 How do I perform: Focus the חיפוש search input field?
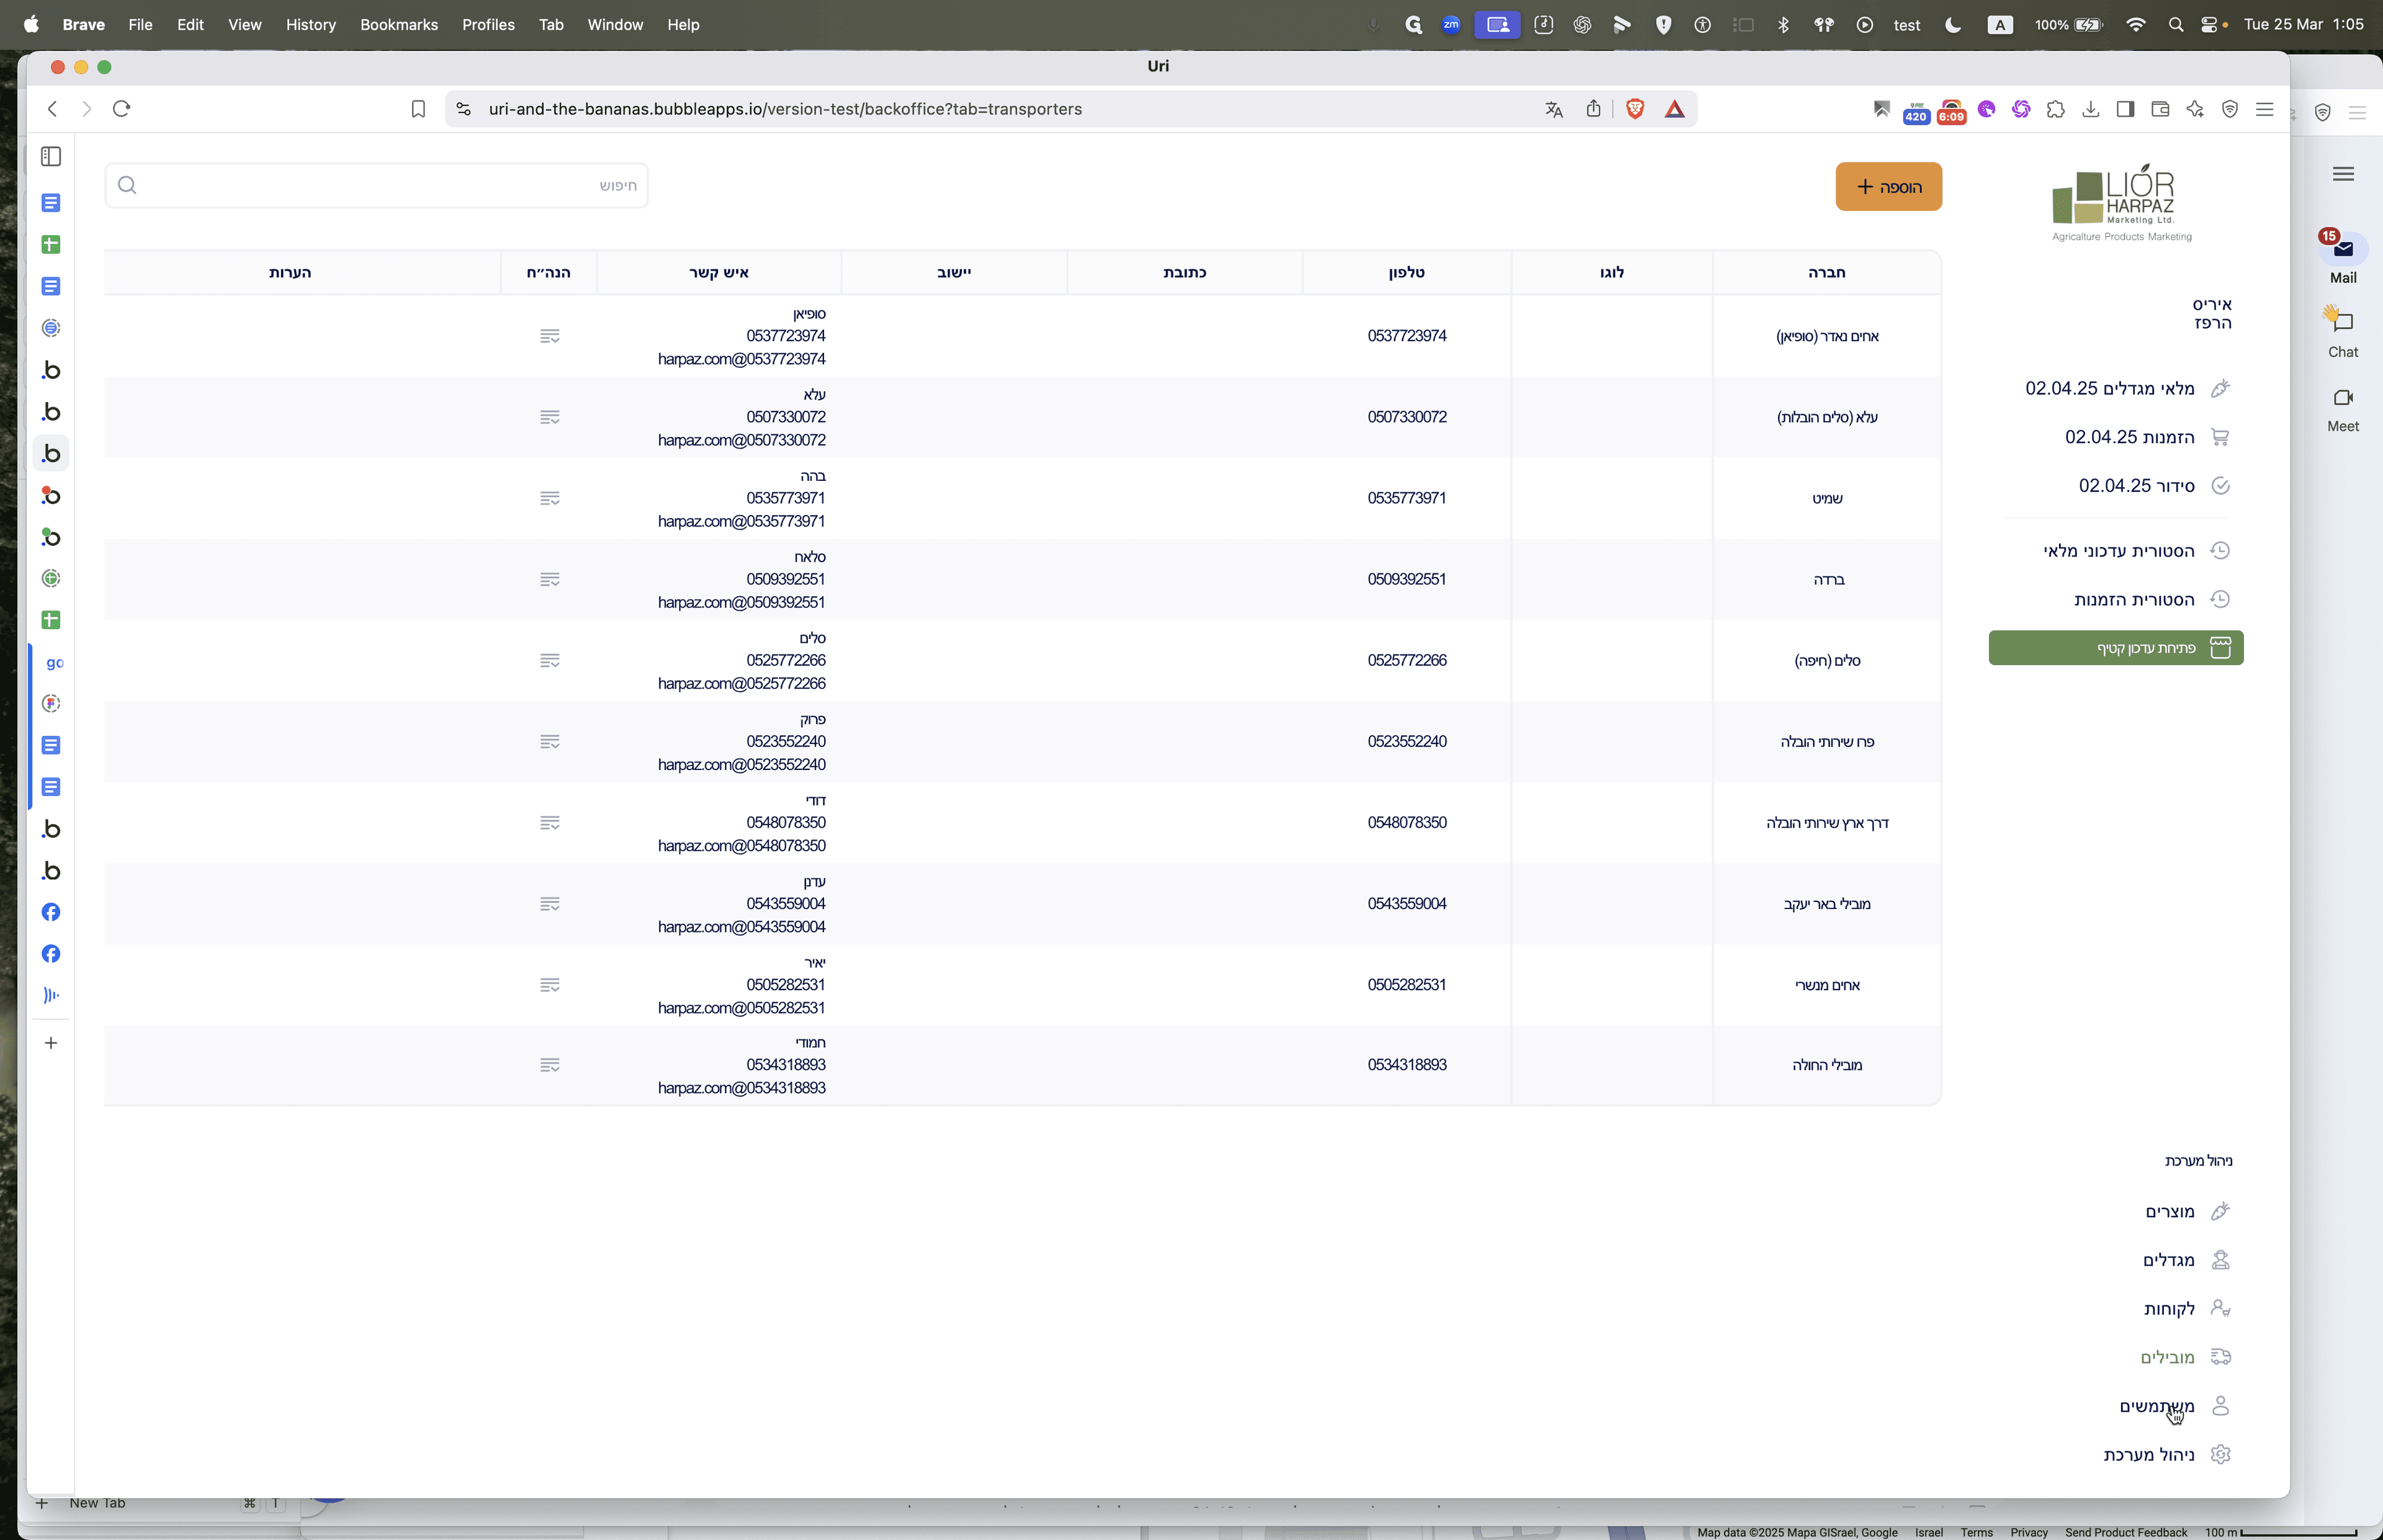[x=376, y=185]
